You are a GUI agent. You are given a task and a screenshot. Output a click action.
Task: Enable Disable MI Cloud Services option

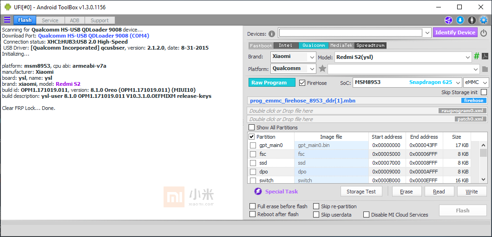(x=366, y=215)
